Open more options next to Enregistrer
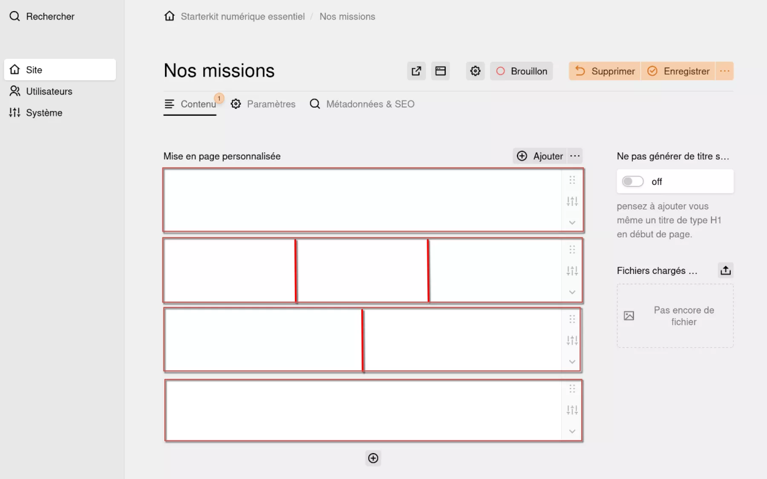767x479 pixels. (724, 71)
